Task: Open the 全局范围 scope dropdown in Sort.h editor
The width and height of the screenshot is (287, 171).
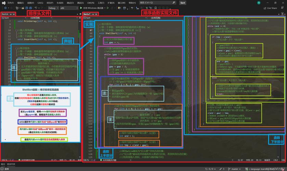Action: pos(41,18)
